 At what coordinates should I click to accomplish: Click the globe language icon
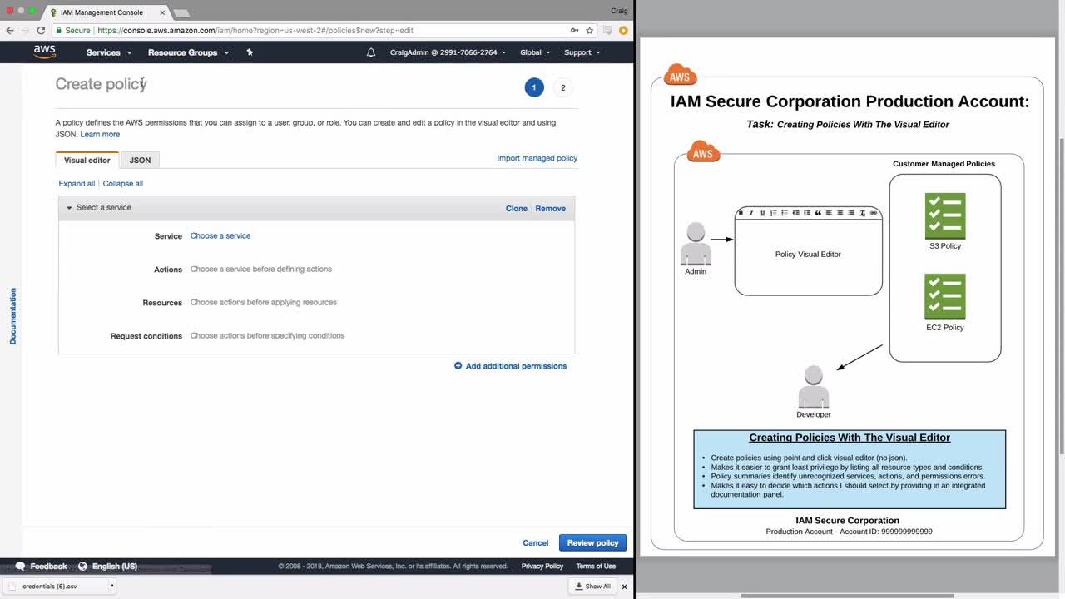click(82, 566)
